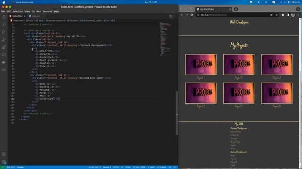Click the browser page vertical scrollbar
Viewport: 302px width, 169px height.
click(x=301, y=93)
